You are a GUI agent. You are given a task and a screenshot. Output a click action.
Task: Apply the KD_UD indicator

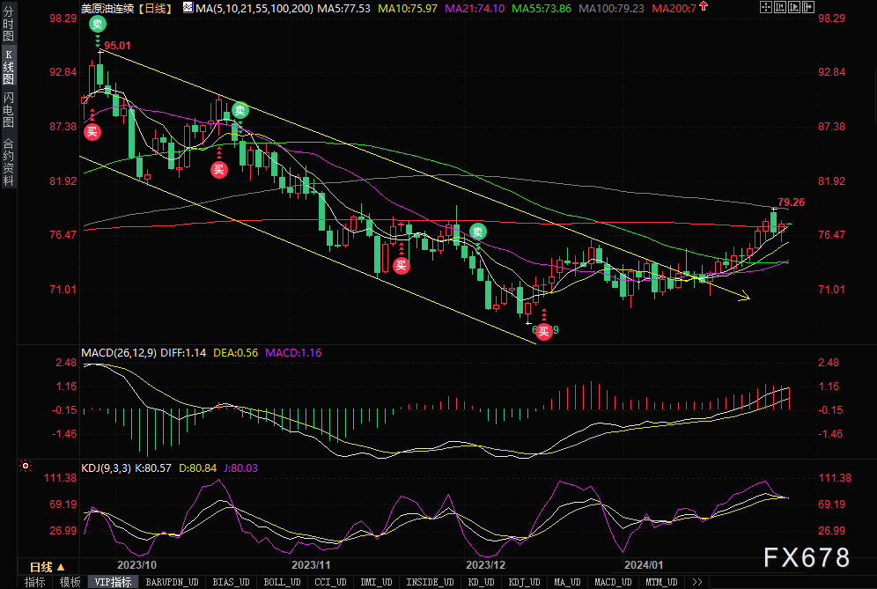pos(482,582)
